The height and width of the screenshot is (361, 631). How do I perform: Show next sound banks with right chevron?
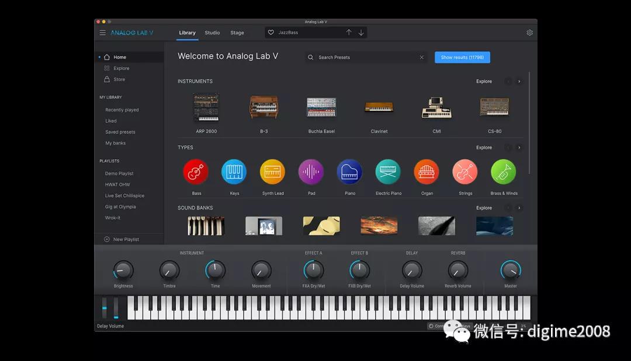(519, 208)
